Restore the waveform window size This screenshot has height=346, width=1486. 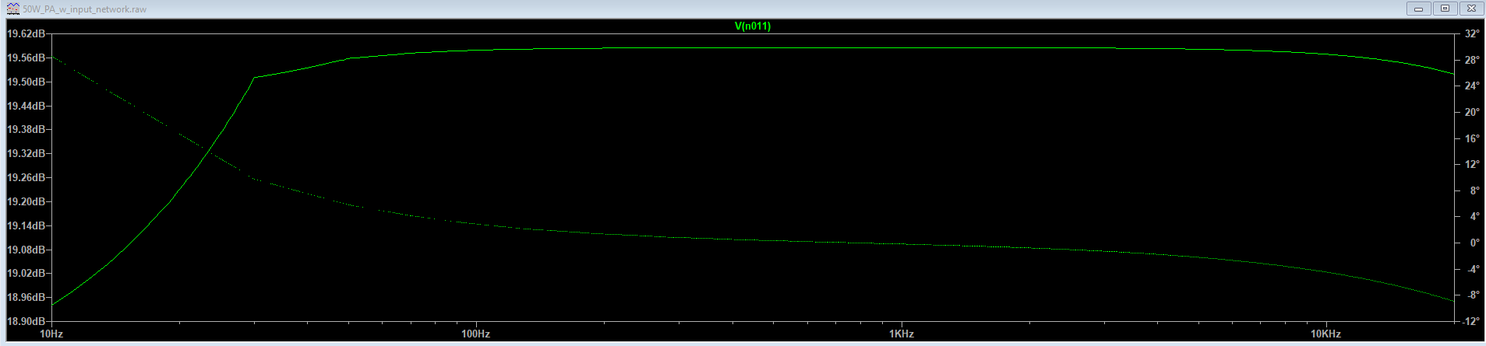(x=1445, y=9)
